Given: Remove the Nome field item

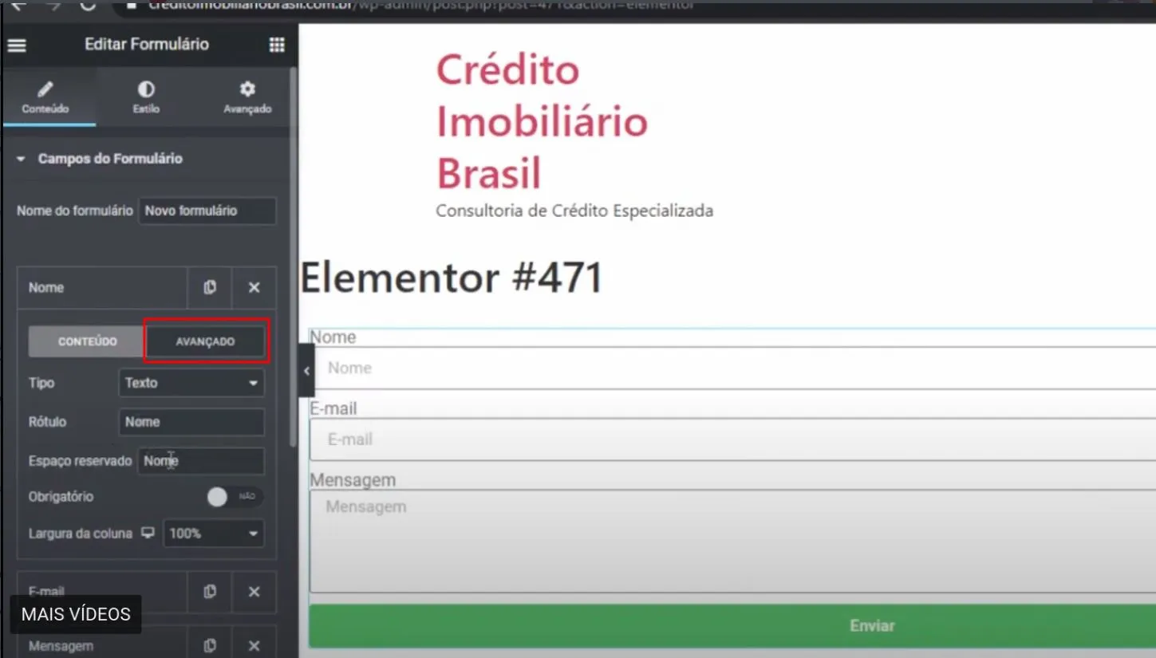Looking at the screenshot, I should (x=254, y=288).
